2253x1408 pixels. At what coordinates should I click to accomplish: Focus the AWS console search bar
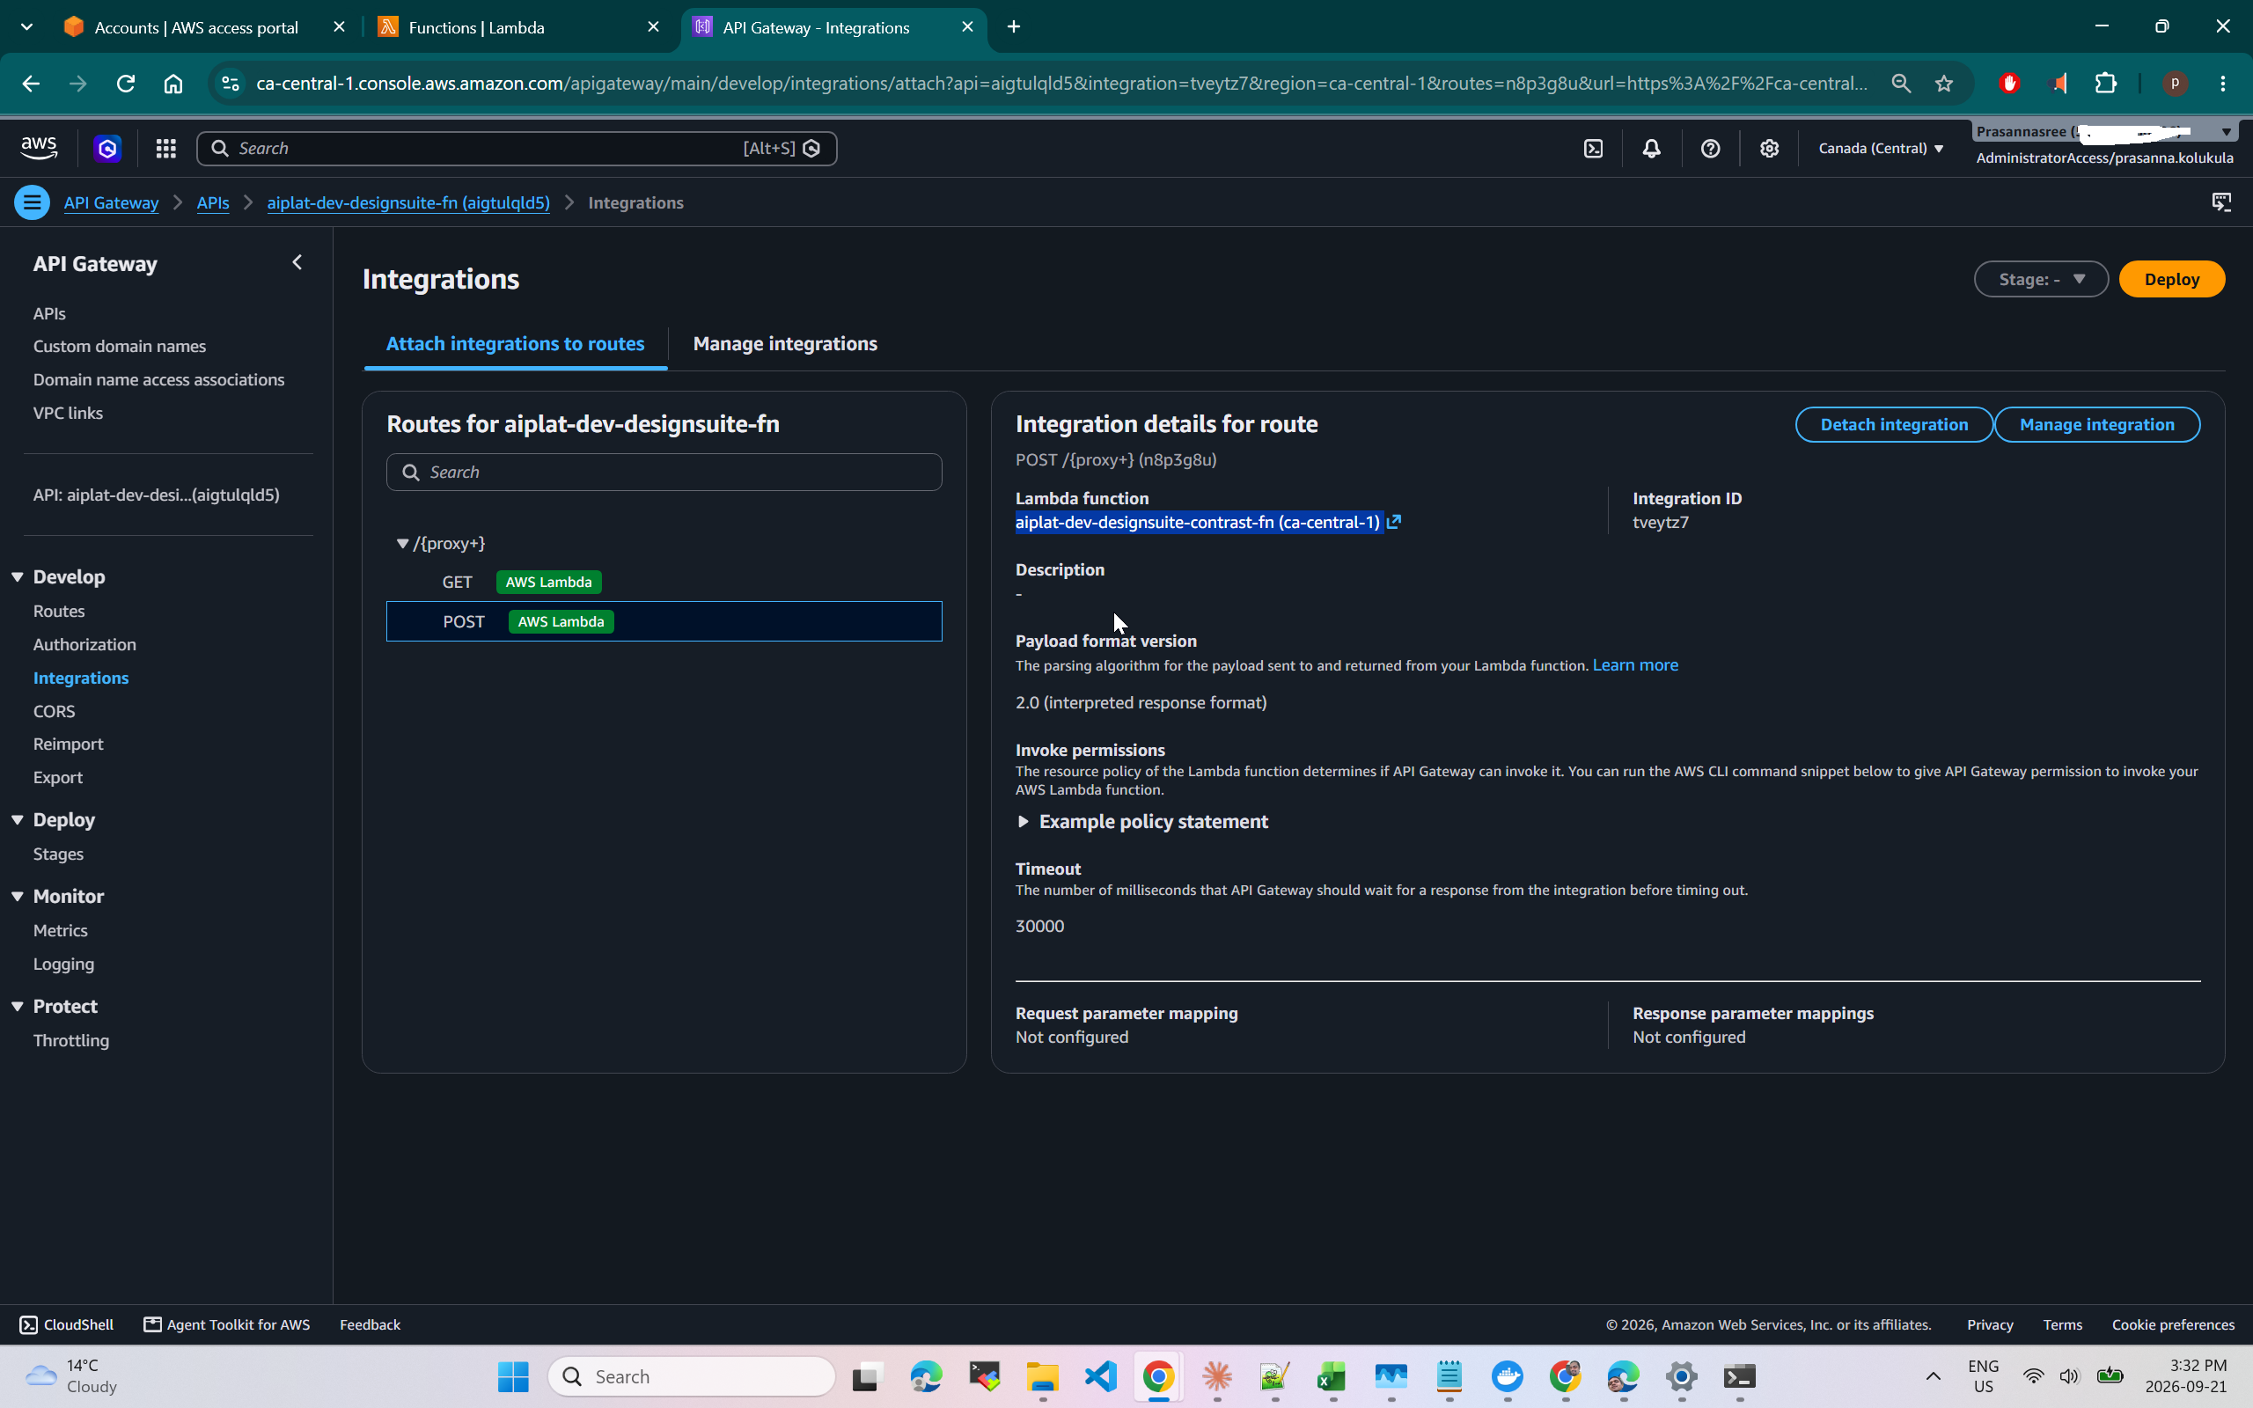[517, 148]
